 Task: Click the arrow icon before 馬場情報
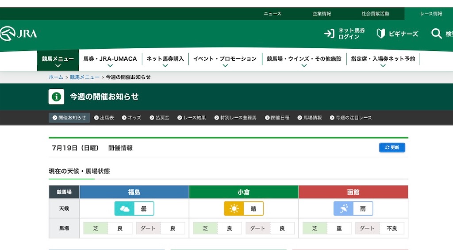(x=299, y=118)
